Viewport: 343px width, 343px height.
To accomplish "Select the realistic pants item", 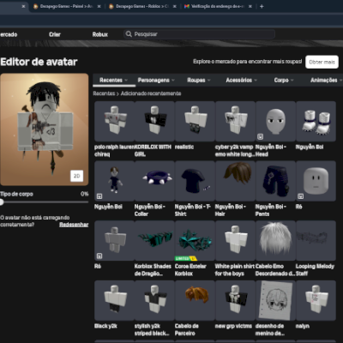I will coord(195,121).
